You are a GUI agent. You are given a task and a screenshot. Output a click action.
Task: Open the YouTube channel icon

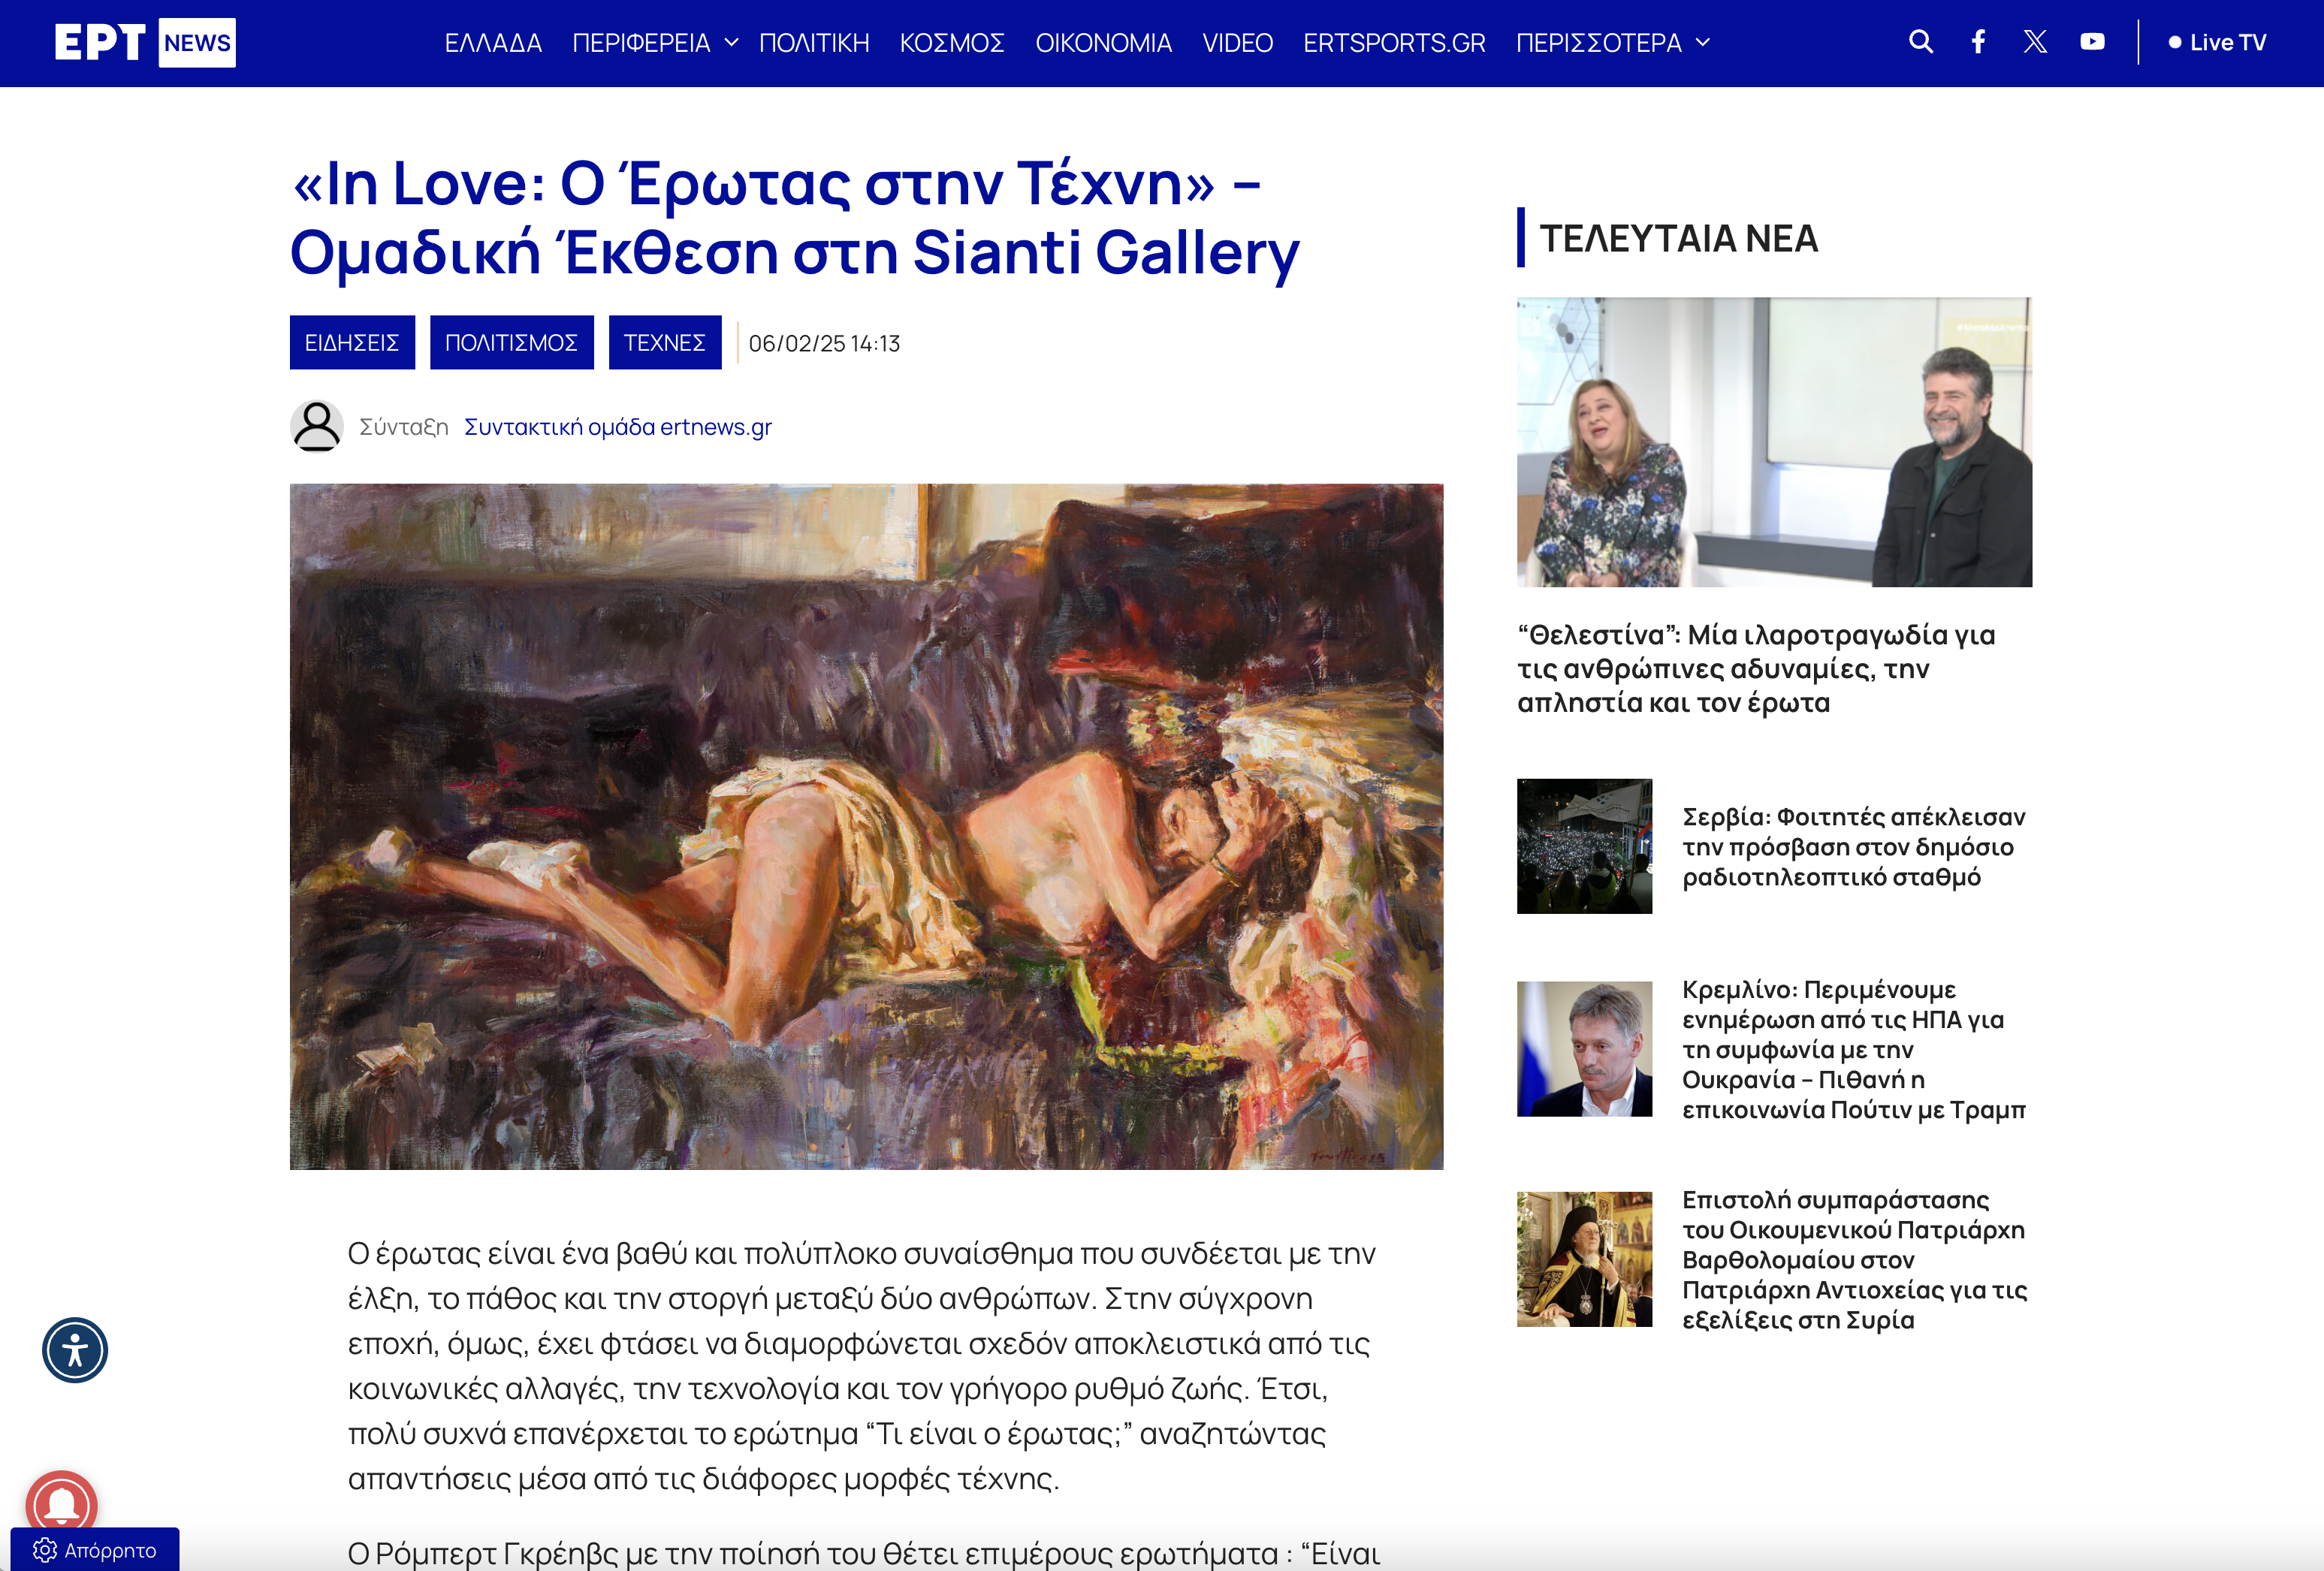tap(2092, 42)
